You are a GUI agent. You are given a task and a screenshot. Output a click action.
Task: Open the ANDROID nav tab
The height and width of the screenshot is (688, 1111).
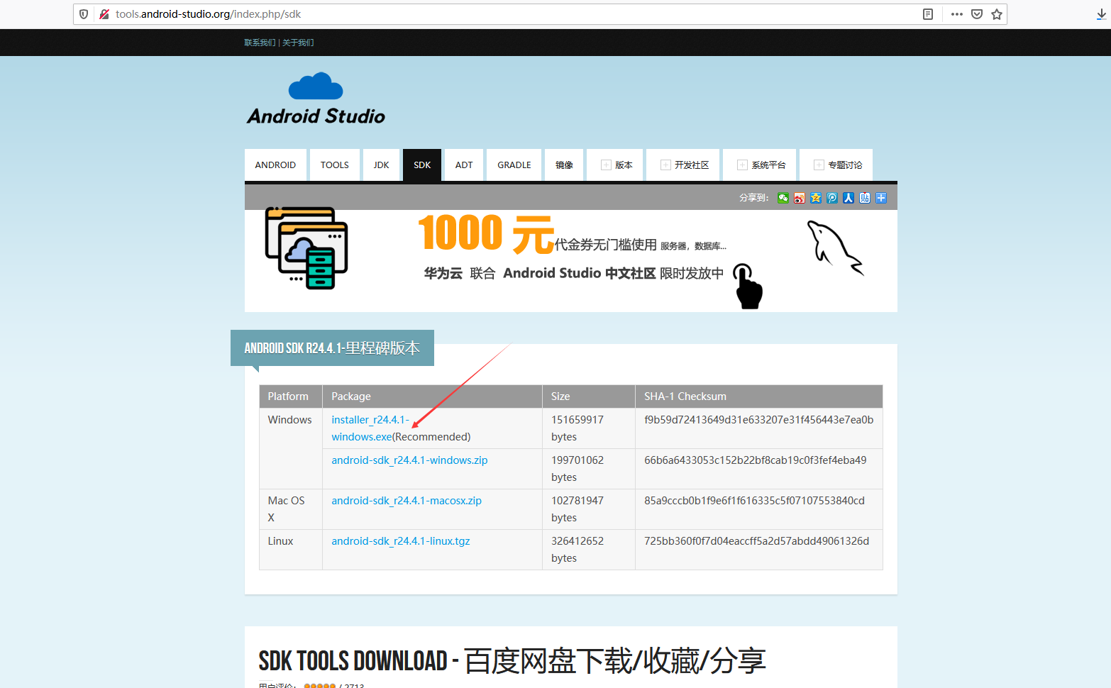click(x=275, y=165)
